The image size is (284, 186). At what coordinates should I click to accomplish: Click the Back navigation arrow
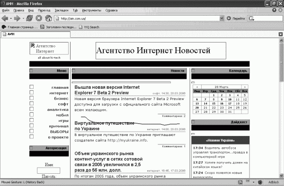coord(5,18)
